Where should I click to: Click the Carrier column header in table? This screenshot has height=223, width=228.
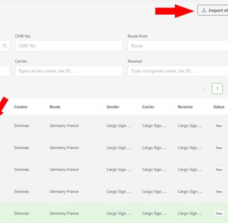(148, 107)
